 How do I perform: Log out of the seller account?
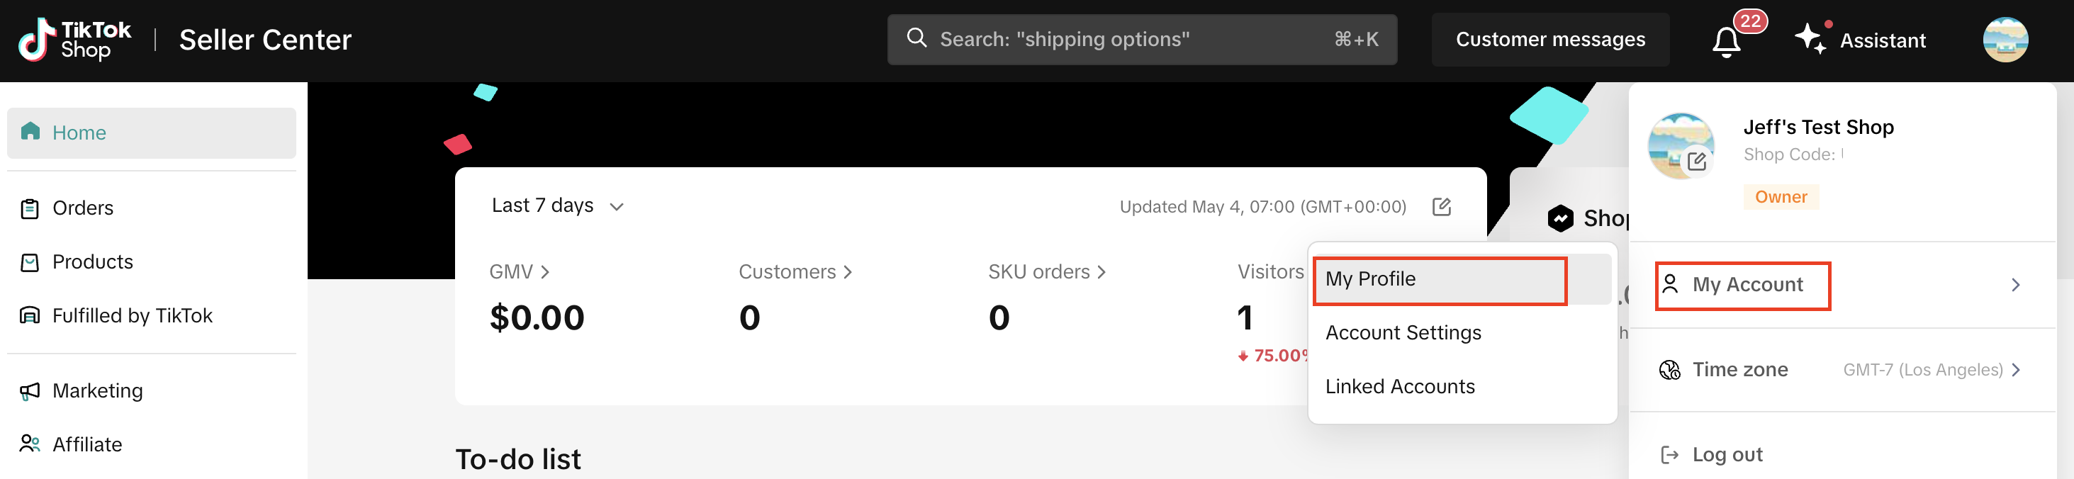click(1726, 455)
